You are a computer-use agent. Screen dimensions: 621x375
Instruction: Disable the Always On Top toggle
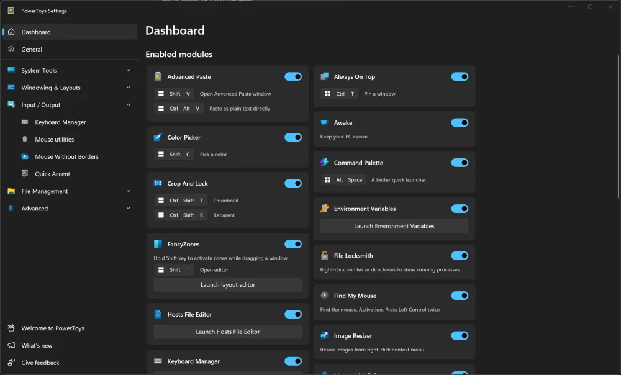click(460, 76)
